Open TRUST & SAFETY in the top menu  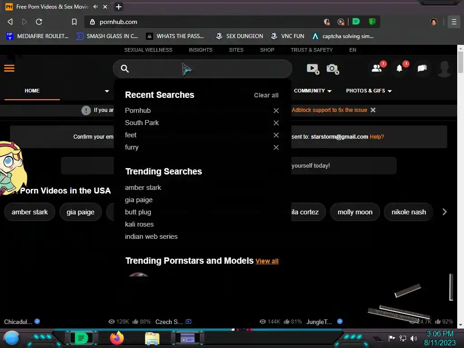pyautogui.click(x=312, y=50)
